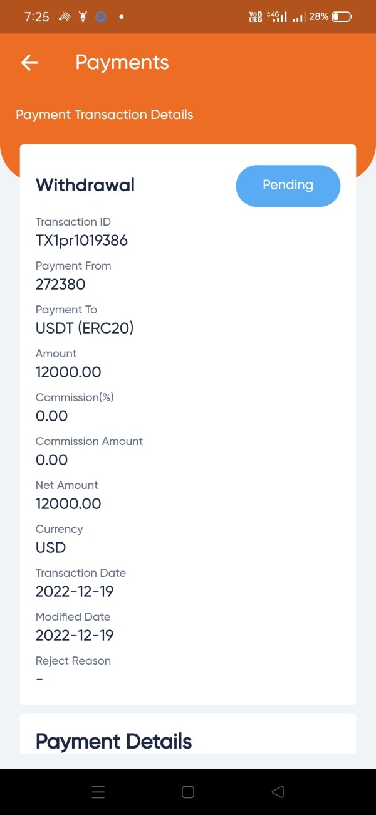Tap the battery icon in status bar
The height and width of the screenshot is (815, 376).
click(x=342, y=17)
